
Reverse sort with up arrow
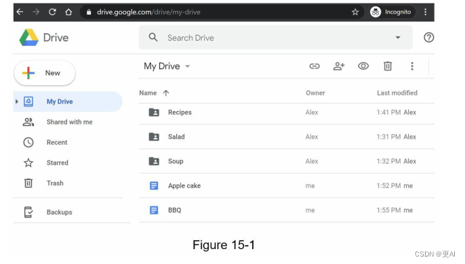166,93
